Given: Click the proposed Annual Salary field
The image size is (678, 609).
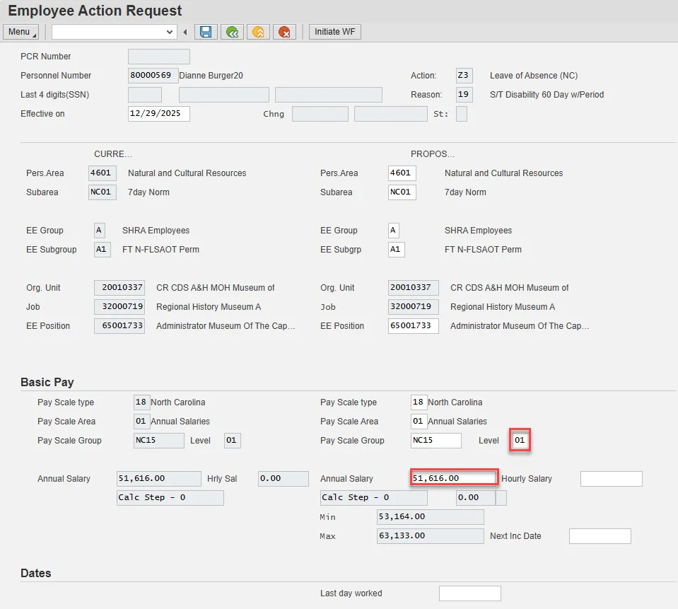Looking at the screenshot, I should coord(455,479).
